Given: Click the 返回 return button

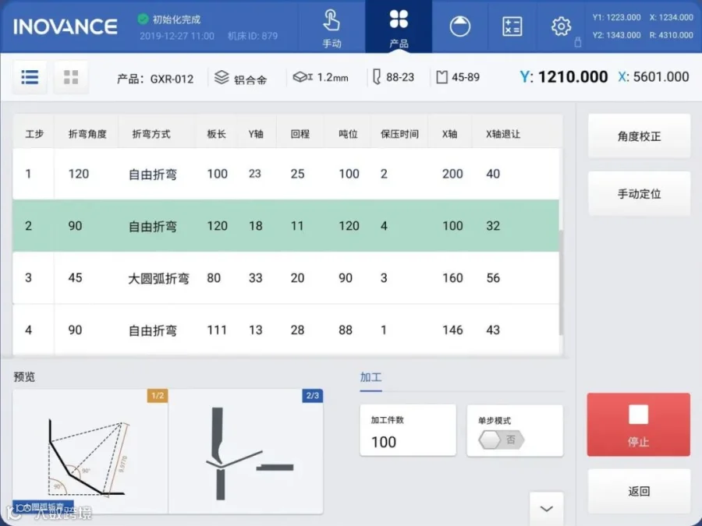Looking at the screenshot, I should [639, 492].
